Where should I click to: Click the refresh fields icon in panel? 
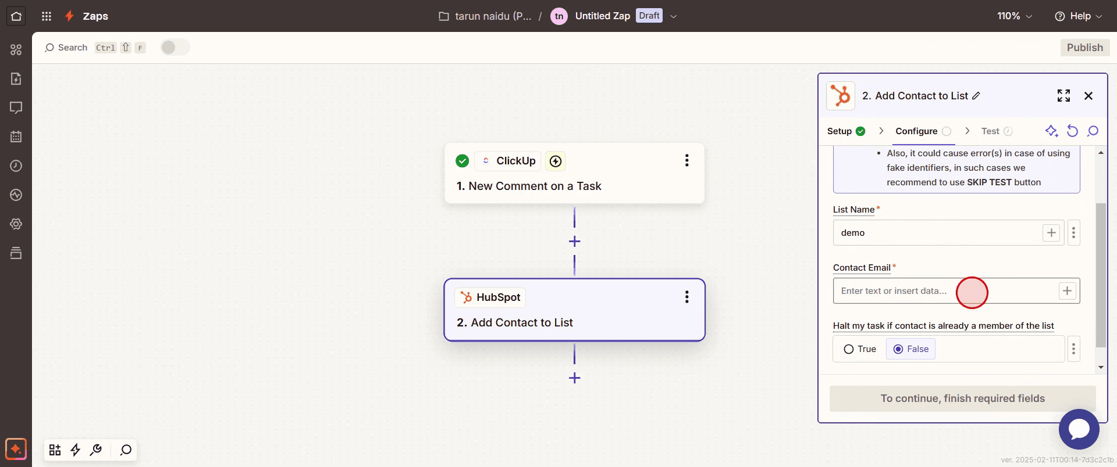1072,131
